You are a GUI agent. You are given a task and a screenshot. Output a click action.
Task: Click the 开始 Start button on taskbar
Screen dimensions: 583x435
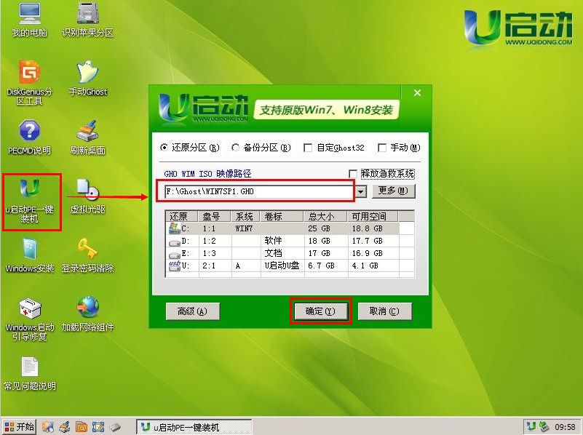17,425
